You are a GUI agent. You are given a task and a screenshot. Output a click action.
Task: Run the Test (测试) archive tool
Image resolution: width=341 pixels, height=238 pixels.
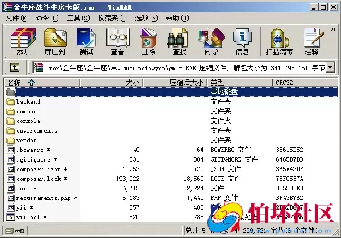pos(86,41)
